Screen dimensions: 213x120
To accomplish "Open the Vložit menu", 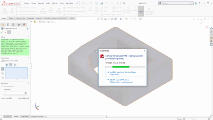I will [x=48, y=3].
